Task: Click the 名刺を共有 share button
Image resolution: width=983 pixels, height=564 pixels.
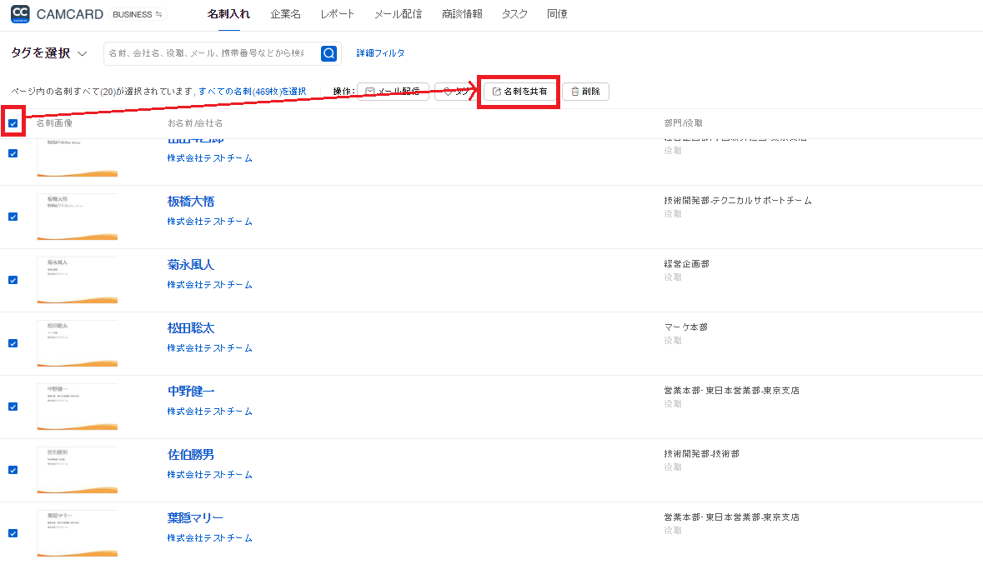Action: [519, 92]
